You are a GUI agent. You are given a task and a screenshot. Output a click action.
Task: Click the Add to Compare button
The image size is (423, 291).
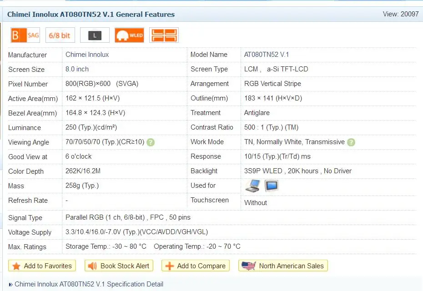196,266
